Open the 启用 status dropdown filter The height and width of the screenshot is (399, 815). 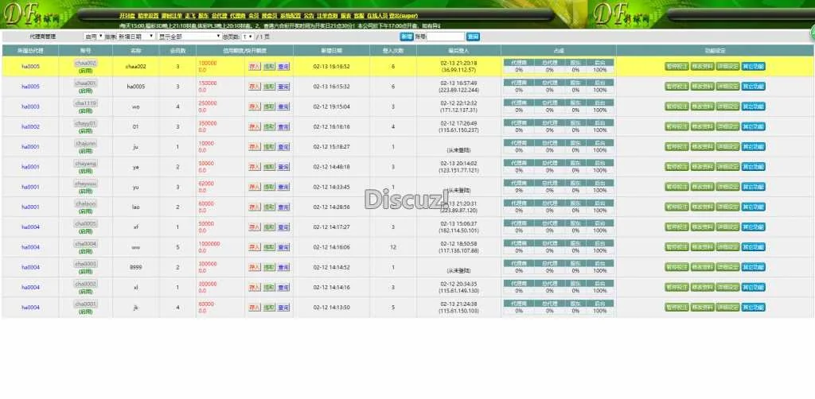[93, 37]
